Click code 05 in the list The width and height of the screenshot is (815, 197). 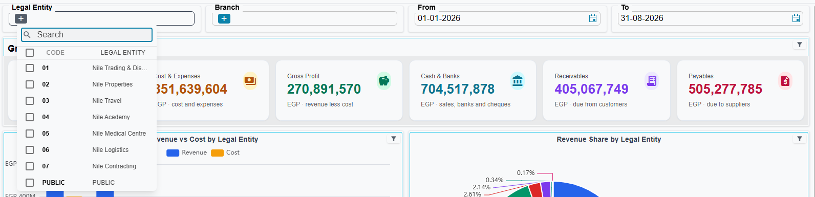(46, 134)
